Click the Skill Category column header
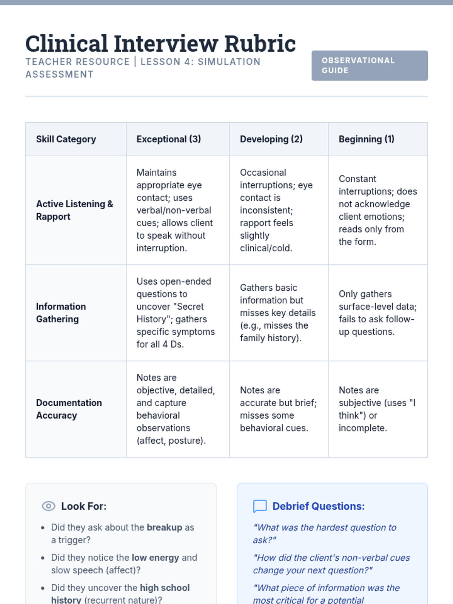Image resolution: width=453 pixels, height=604 pixels. 66,139
